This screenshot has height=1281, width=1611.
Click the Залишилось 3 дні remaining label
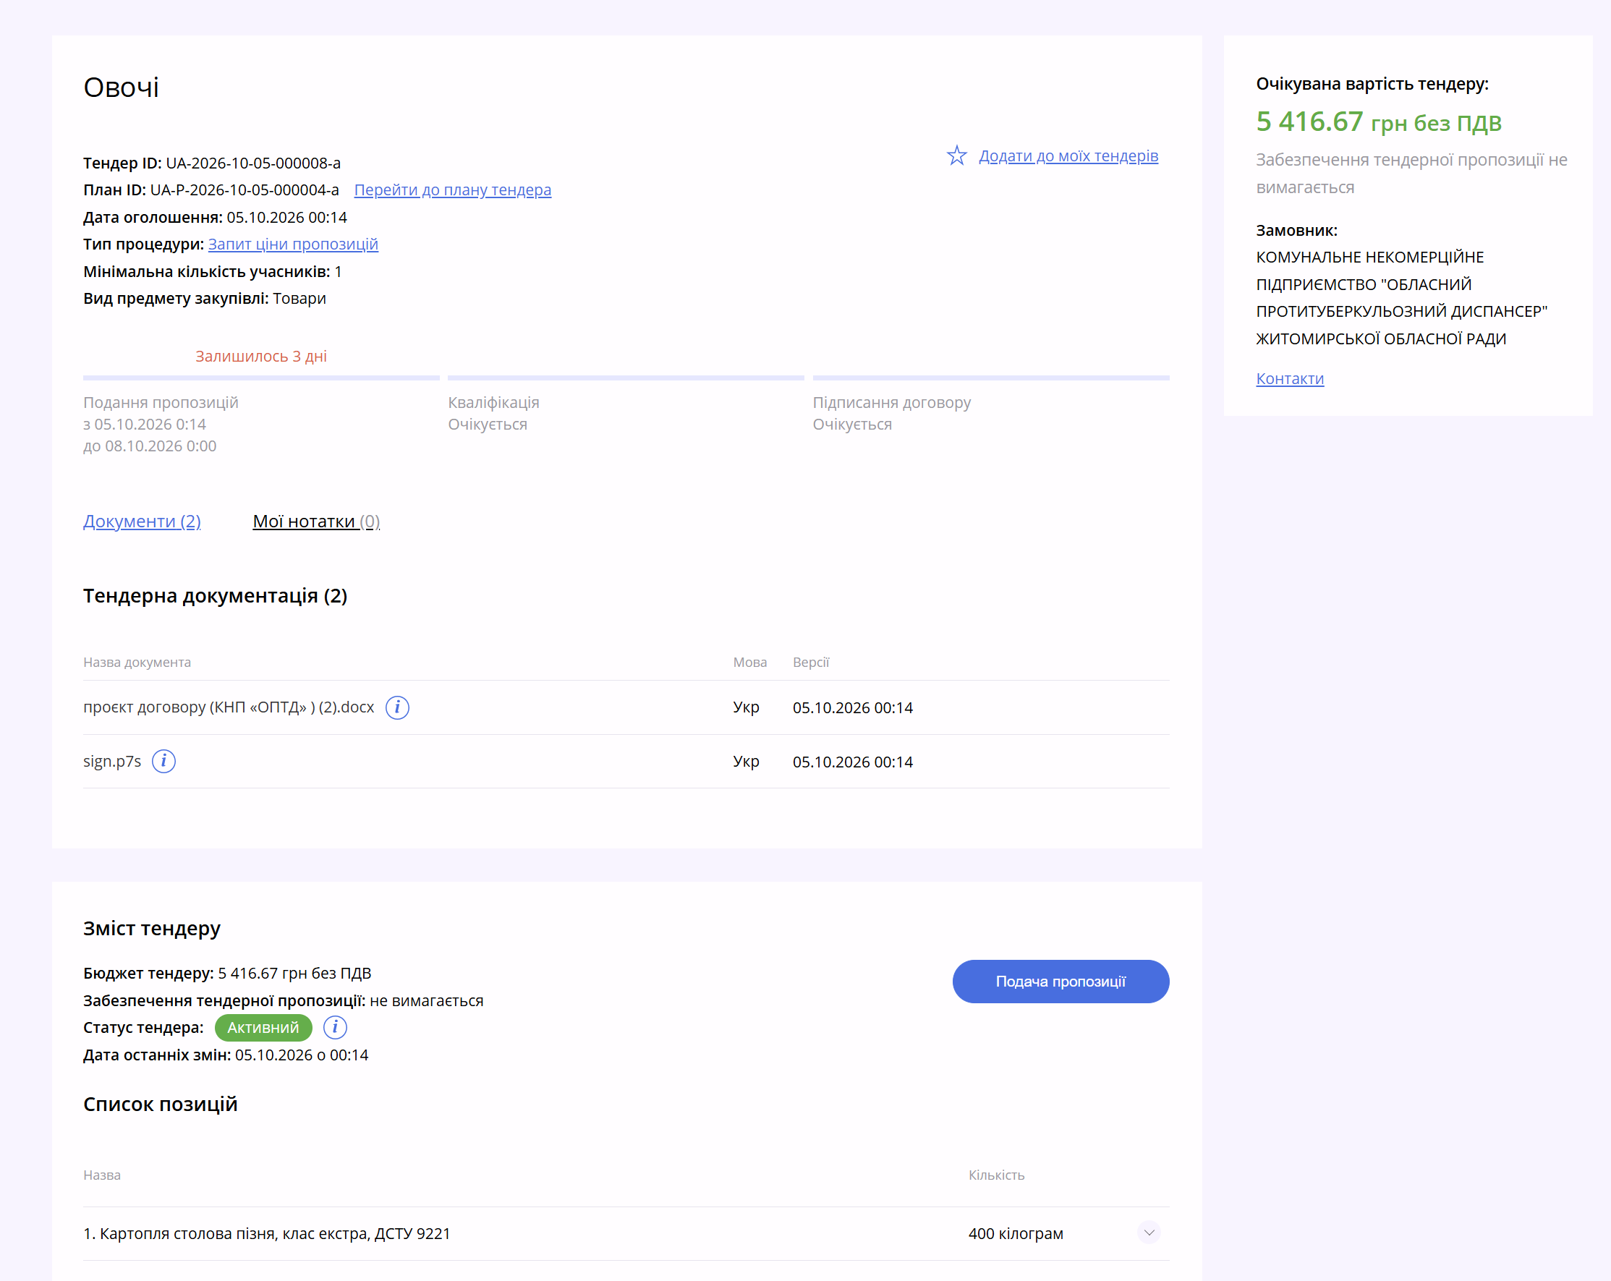[x=262, y=357]
